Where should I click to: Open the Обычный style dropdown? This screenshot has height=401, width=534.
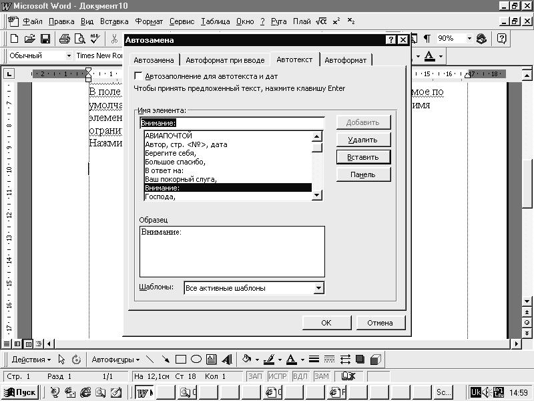coord(69,55)
